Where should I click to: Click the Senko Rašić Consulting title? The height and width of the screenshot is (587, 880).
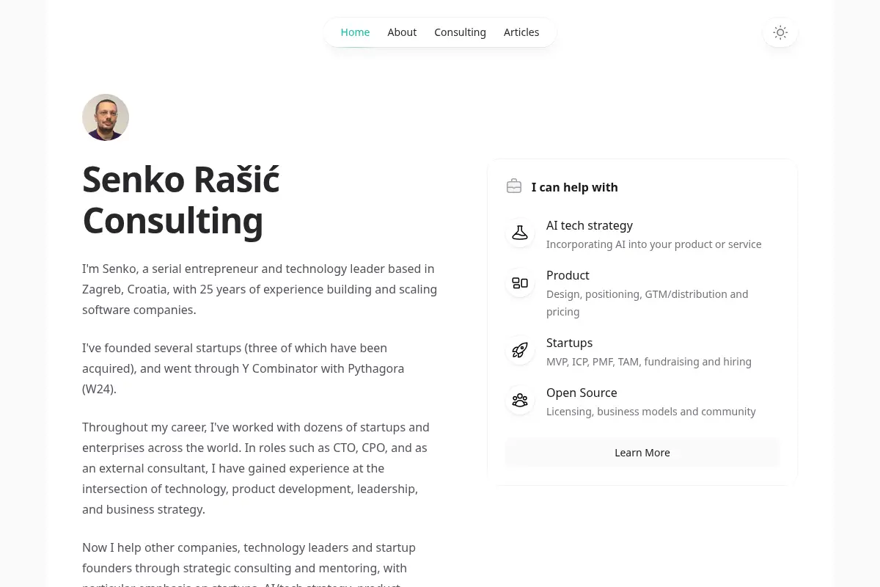(x=180, y=200)
